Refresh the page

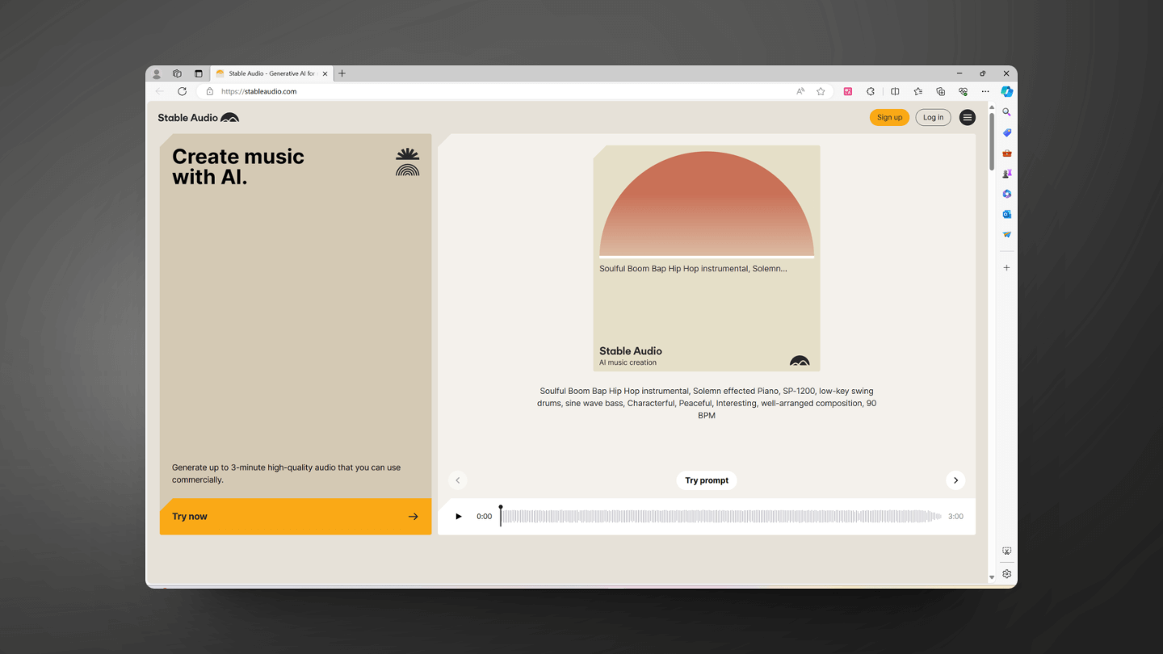(182, 91)
